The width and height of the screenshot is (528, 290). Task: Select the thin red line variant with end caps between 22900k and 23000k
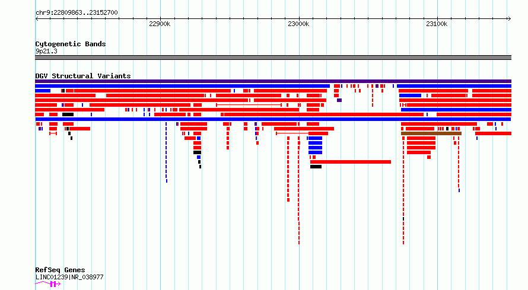[x=249, y=105]
